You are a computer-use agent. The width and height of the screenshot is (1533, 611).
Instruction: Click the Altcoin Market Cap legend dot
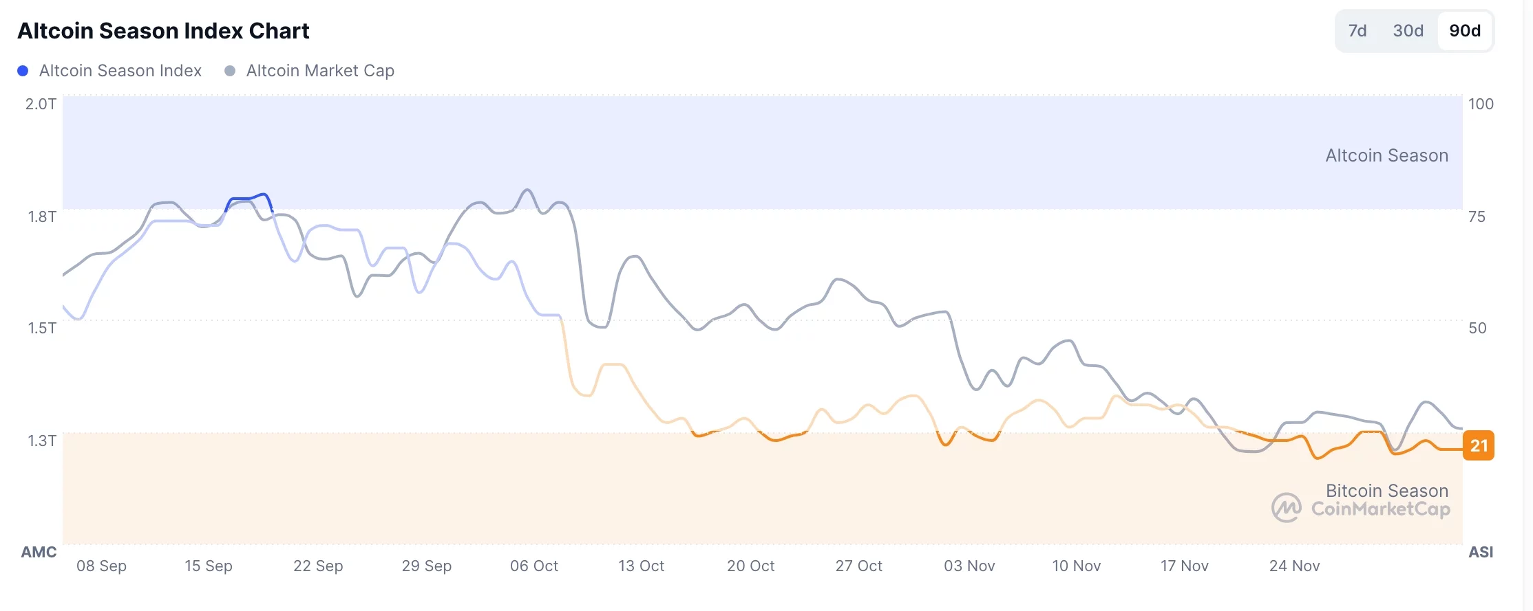230,70
